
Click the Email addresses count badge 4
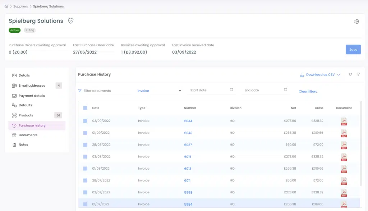click(x=59, y=86)
